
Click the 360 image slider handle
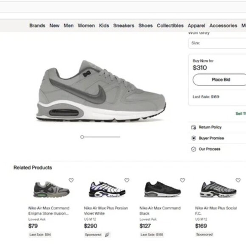click(x=82, y=137)
